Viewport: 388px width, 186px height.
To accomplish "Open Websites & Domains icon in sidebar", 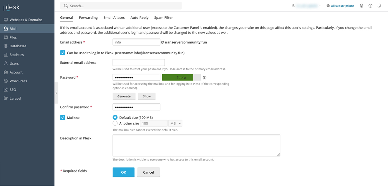I will 6,20.
